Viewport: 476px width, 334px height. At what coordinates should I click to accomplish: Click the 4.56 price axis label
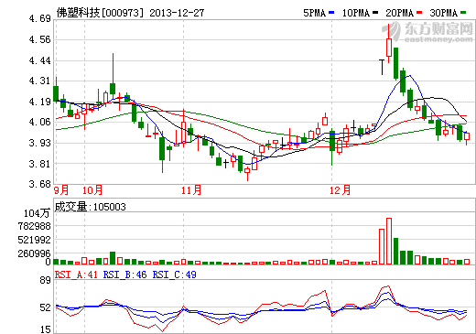click(x=39, y=39)
